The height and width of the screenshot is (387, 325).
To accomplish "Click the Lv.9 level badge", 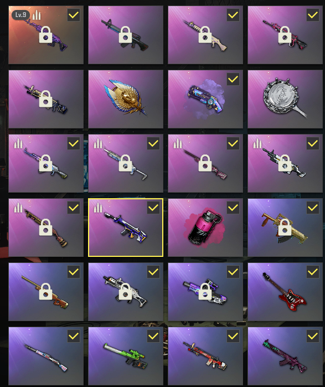I will coord(20,15).
